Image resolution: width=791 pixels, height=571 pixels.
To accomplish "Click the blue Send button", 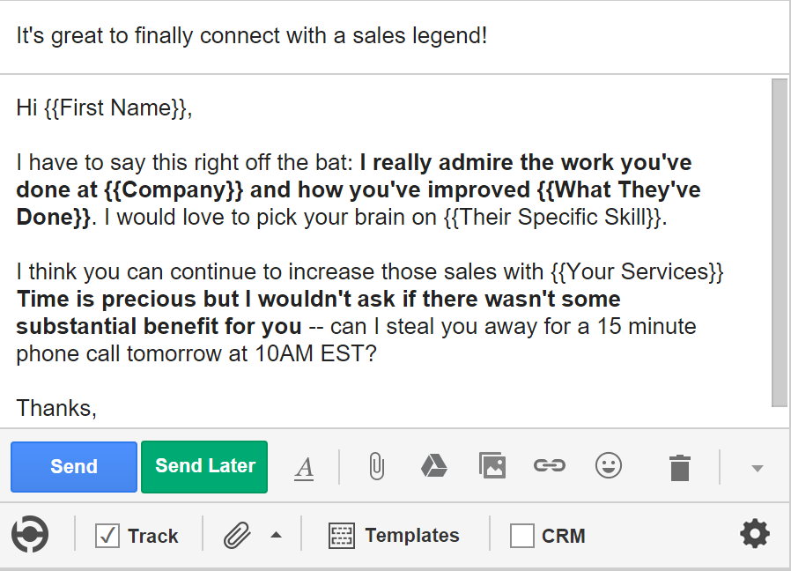I will 74,467.
